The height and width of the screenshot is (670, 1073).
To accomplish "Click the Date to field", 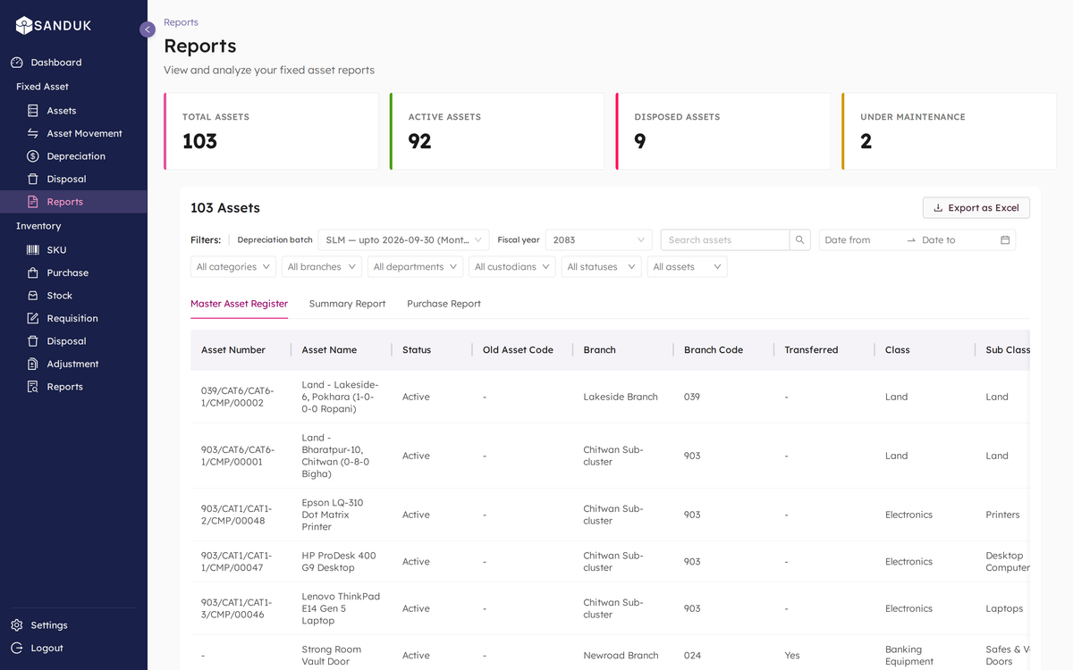I will (x=957, y=240).
